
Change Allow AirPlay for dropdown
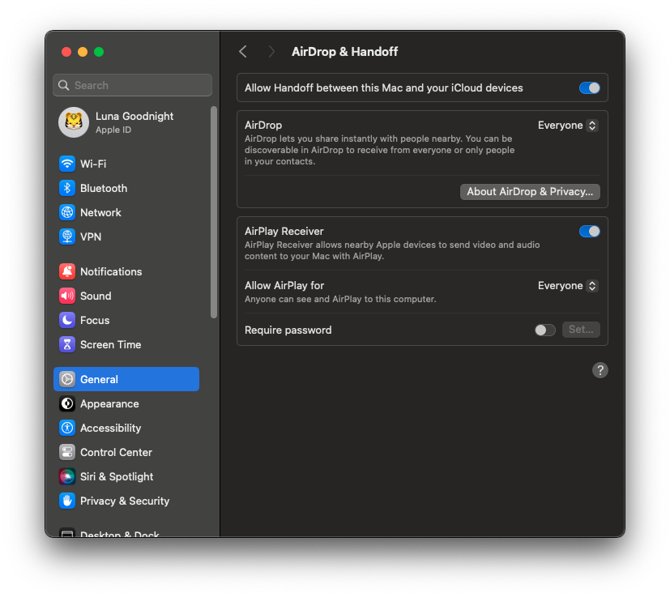[568, 286]
